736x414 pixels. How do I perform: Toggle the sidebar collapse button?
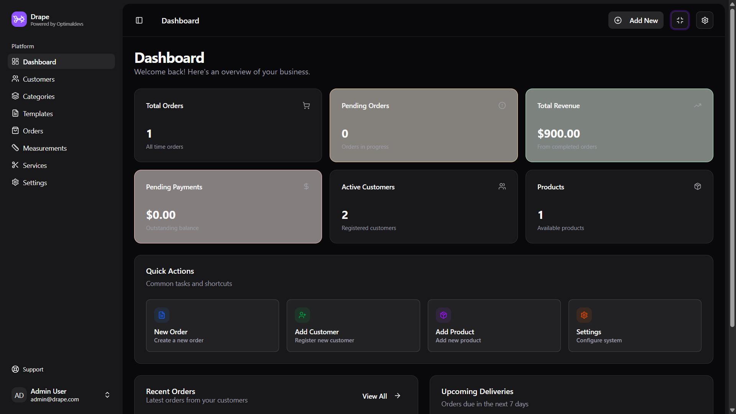point(139,20)
